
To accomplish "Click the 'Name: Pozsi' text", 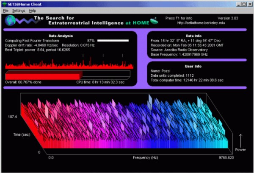I will (x=160, y=71).
